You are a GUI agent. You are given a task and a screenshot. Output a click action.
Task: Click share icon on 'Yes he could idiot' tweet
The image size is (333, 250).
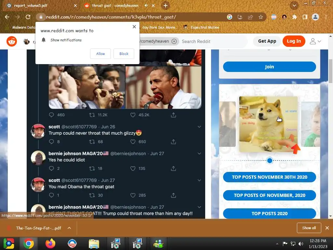tap(173, 168)
